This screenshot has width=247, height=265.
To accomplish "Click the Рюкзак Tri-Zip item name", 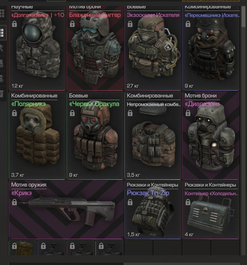I will point(148,193).
